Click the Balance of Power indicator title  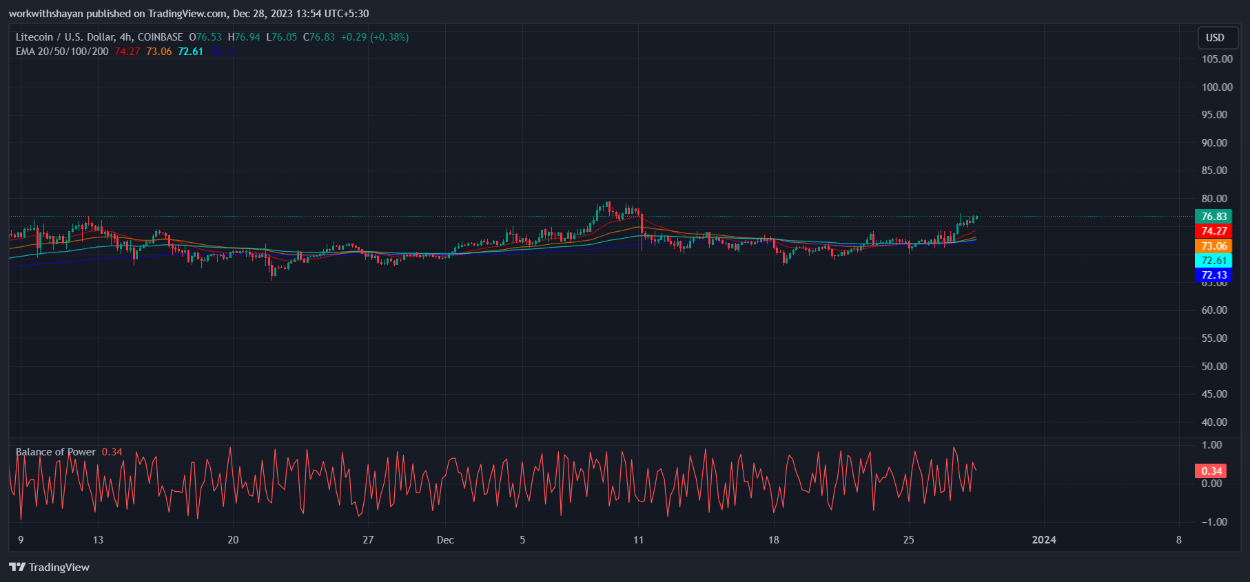click(x=56, y=452)
